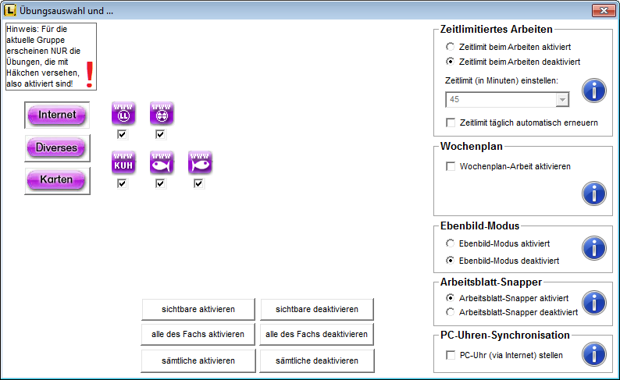Open the Wochenplan info icon
This screenshot has height=380, width=620.
point(594,193)
